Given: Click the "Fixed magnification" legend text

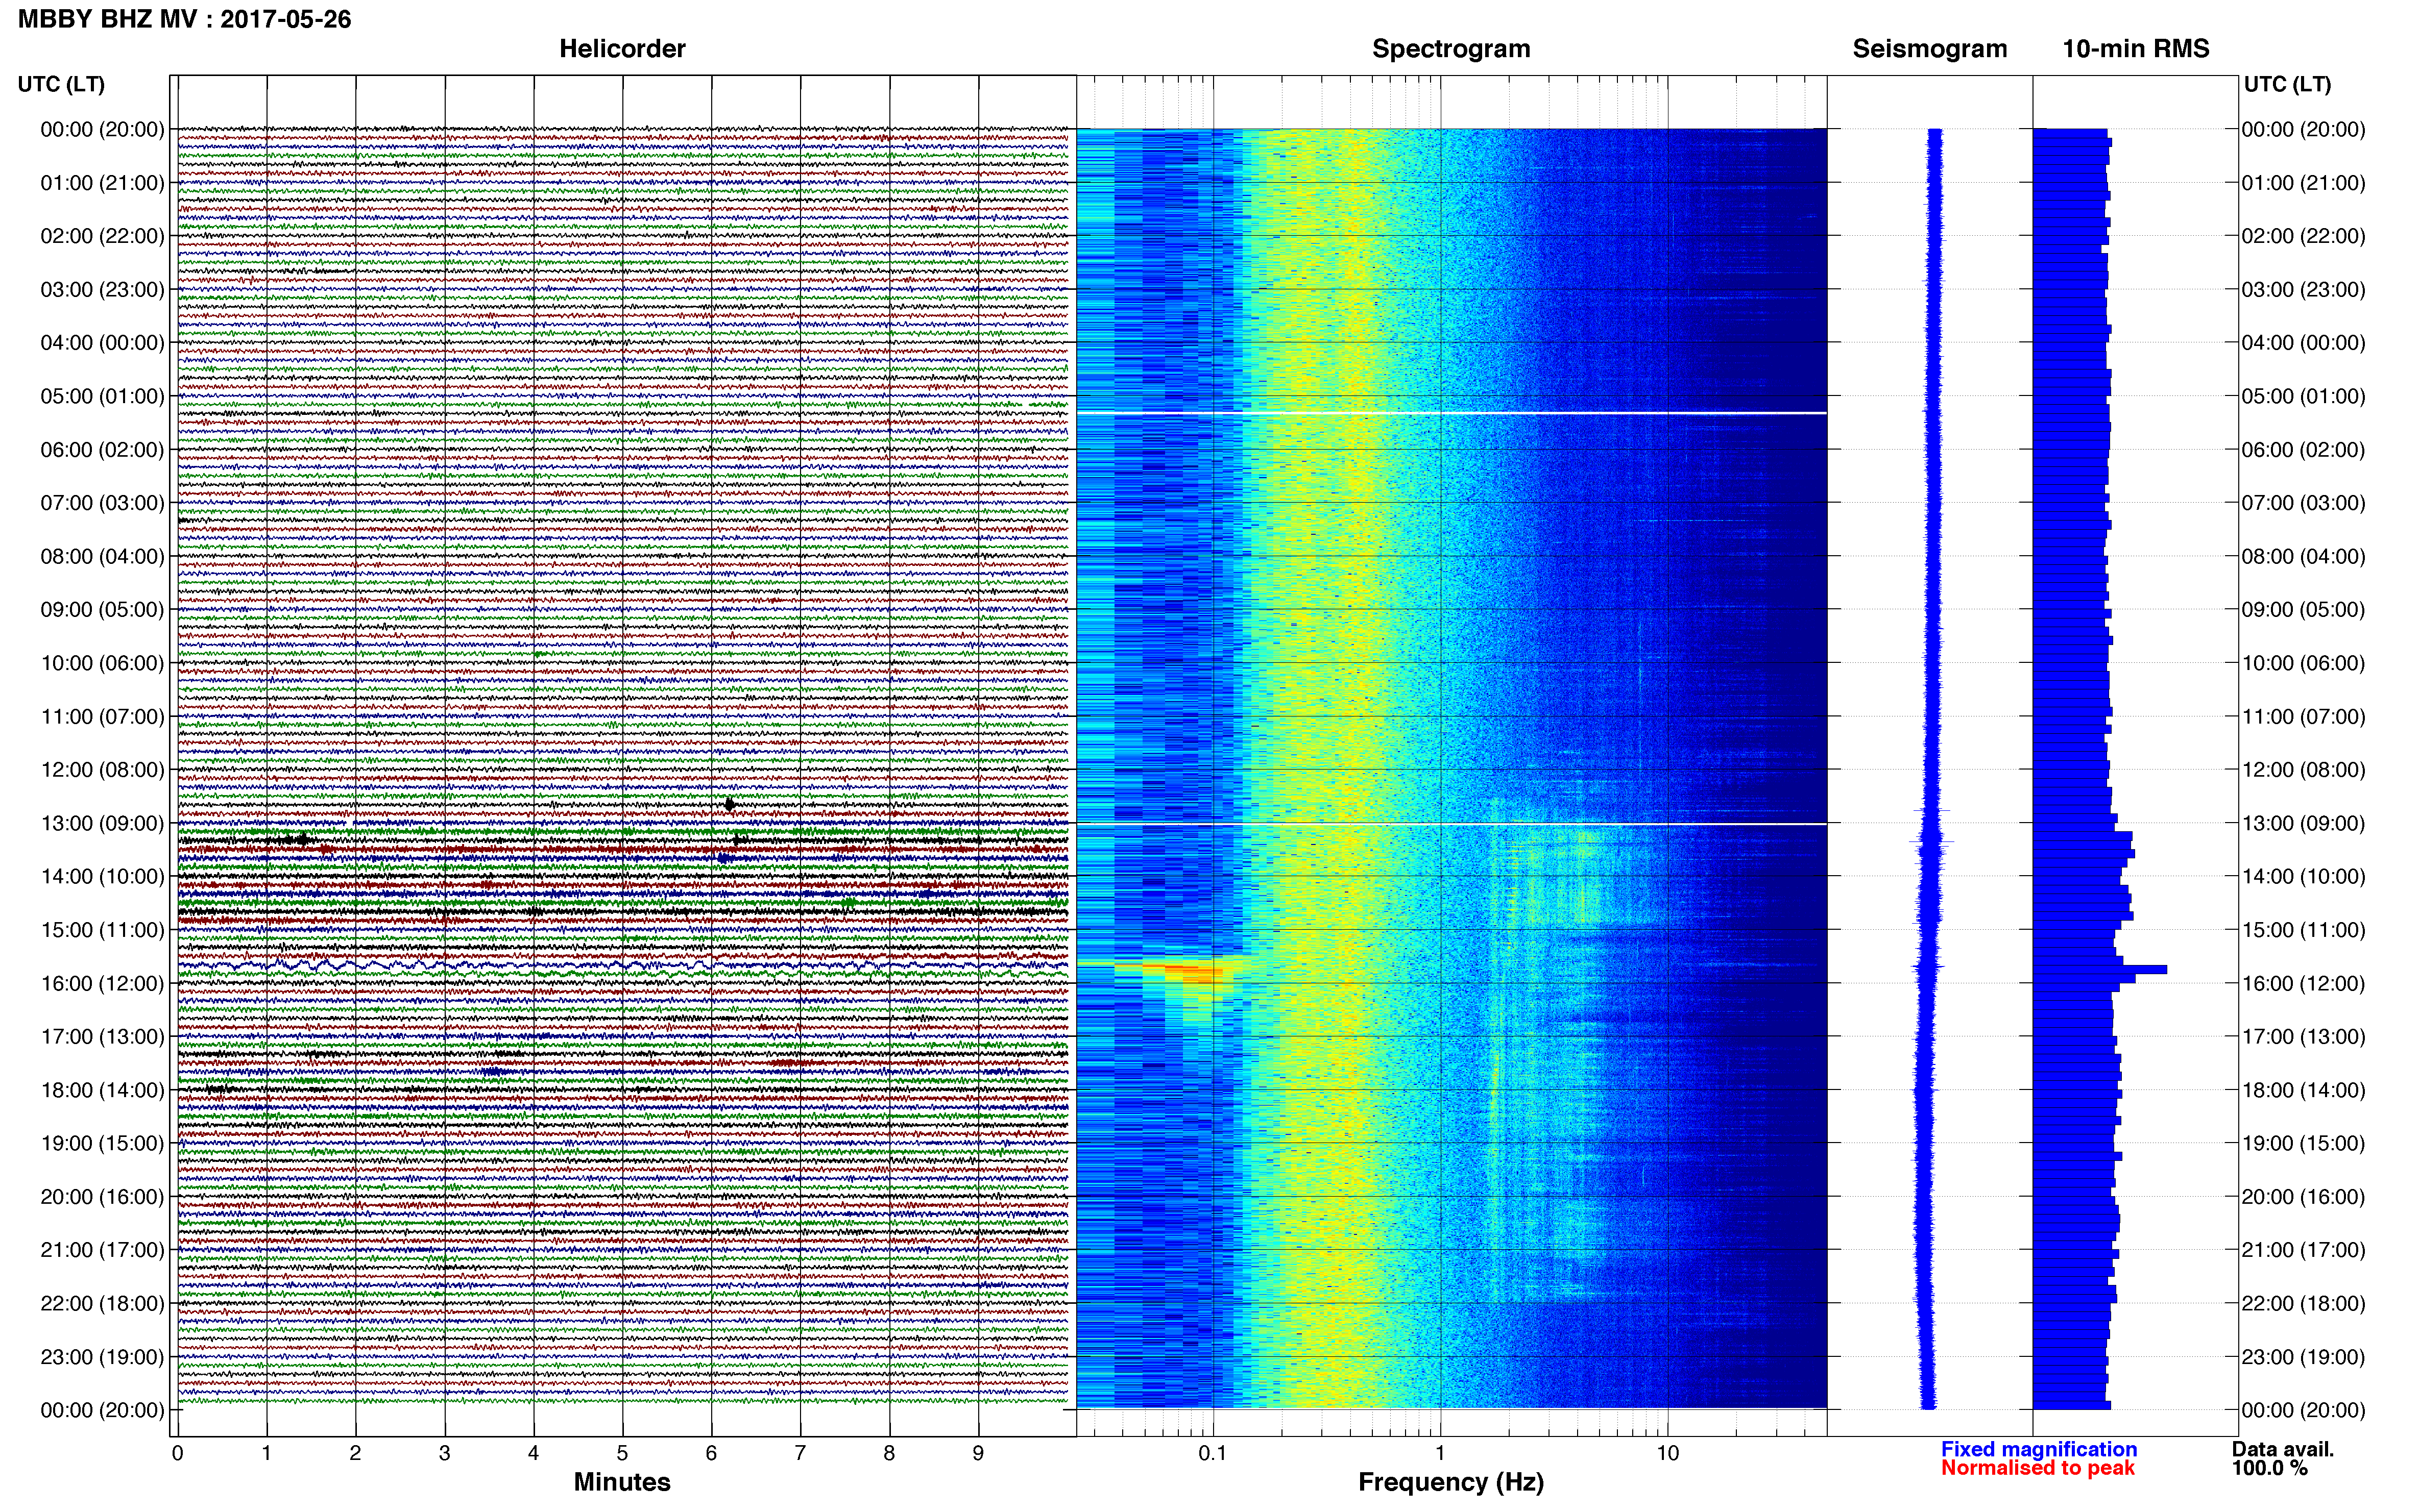Looking at the screenshot, I should point(2039,1449).
